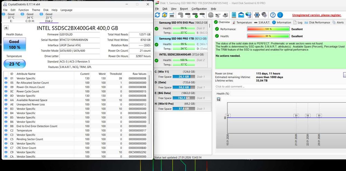Viewport: 346px width, 171px height.
Task: Click Refresh icon in Hard Disk Sentinel toolbar
Action: click(157, 15)
